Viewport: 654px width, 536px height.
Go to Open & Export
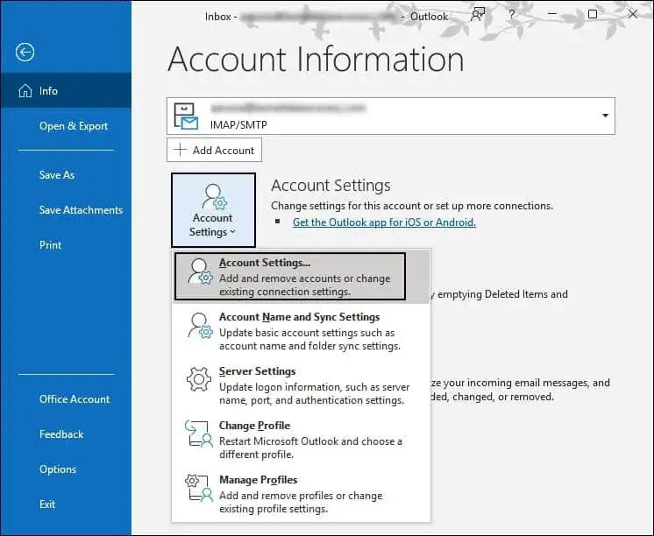(x=74, y=126)
